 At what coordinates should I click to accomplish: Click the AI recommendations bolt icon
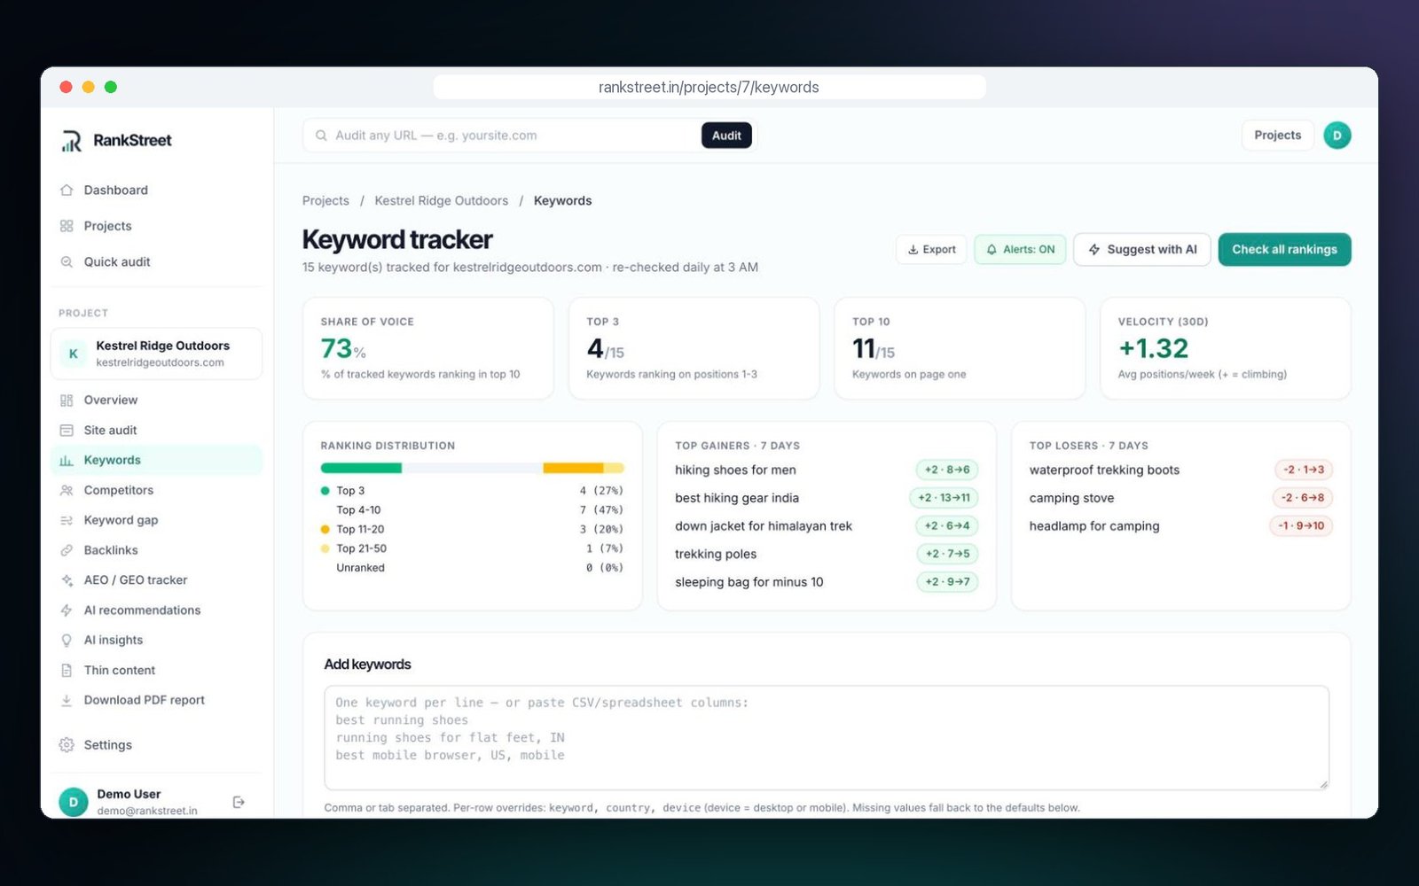coord(67,610)
